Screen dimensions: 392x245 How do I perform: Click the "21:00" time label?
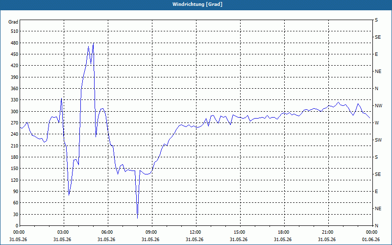[x=328, y=232]
